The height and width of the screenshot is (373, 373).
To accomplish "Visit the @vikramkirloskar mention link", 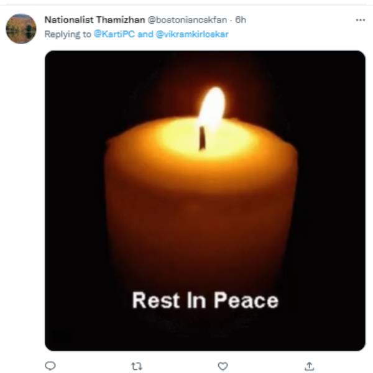I will coord(192,34).
